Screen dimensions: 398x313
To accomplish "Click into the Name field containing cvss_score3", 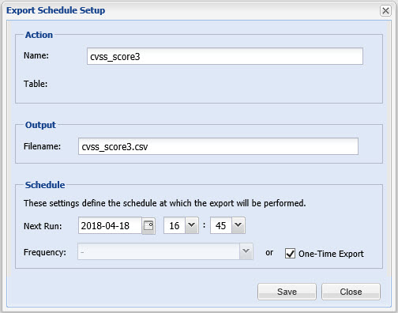I will (225, 56).
